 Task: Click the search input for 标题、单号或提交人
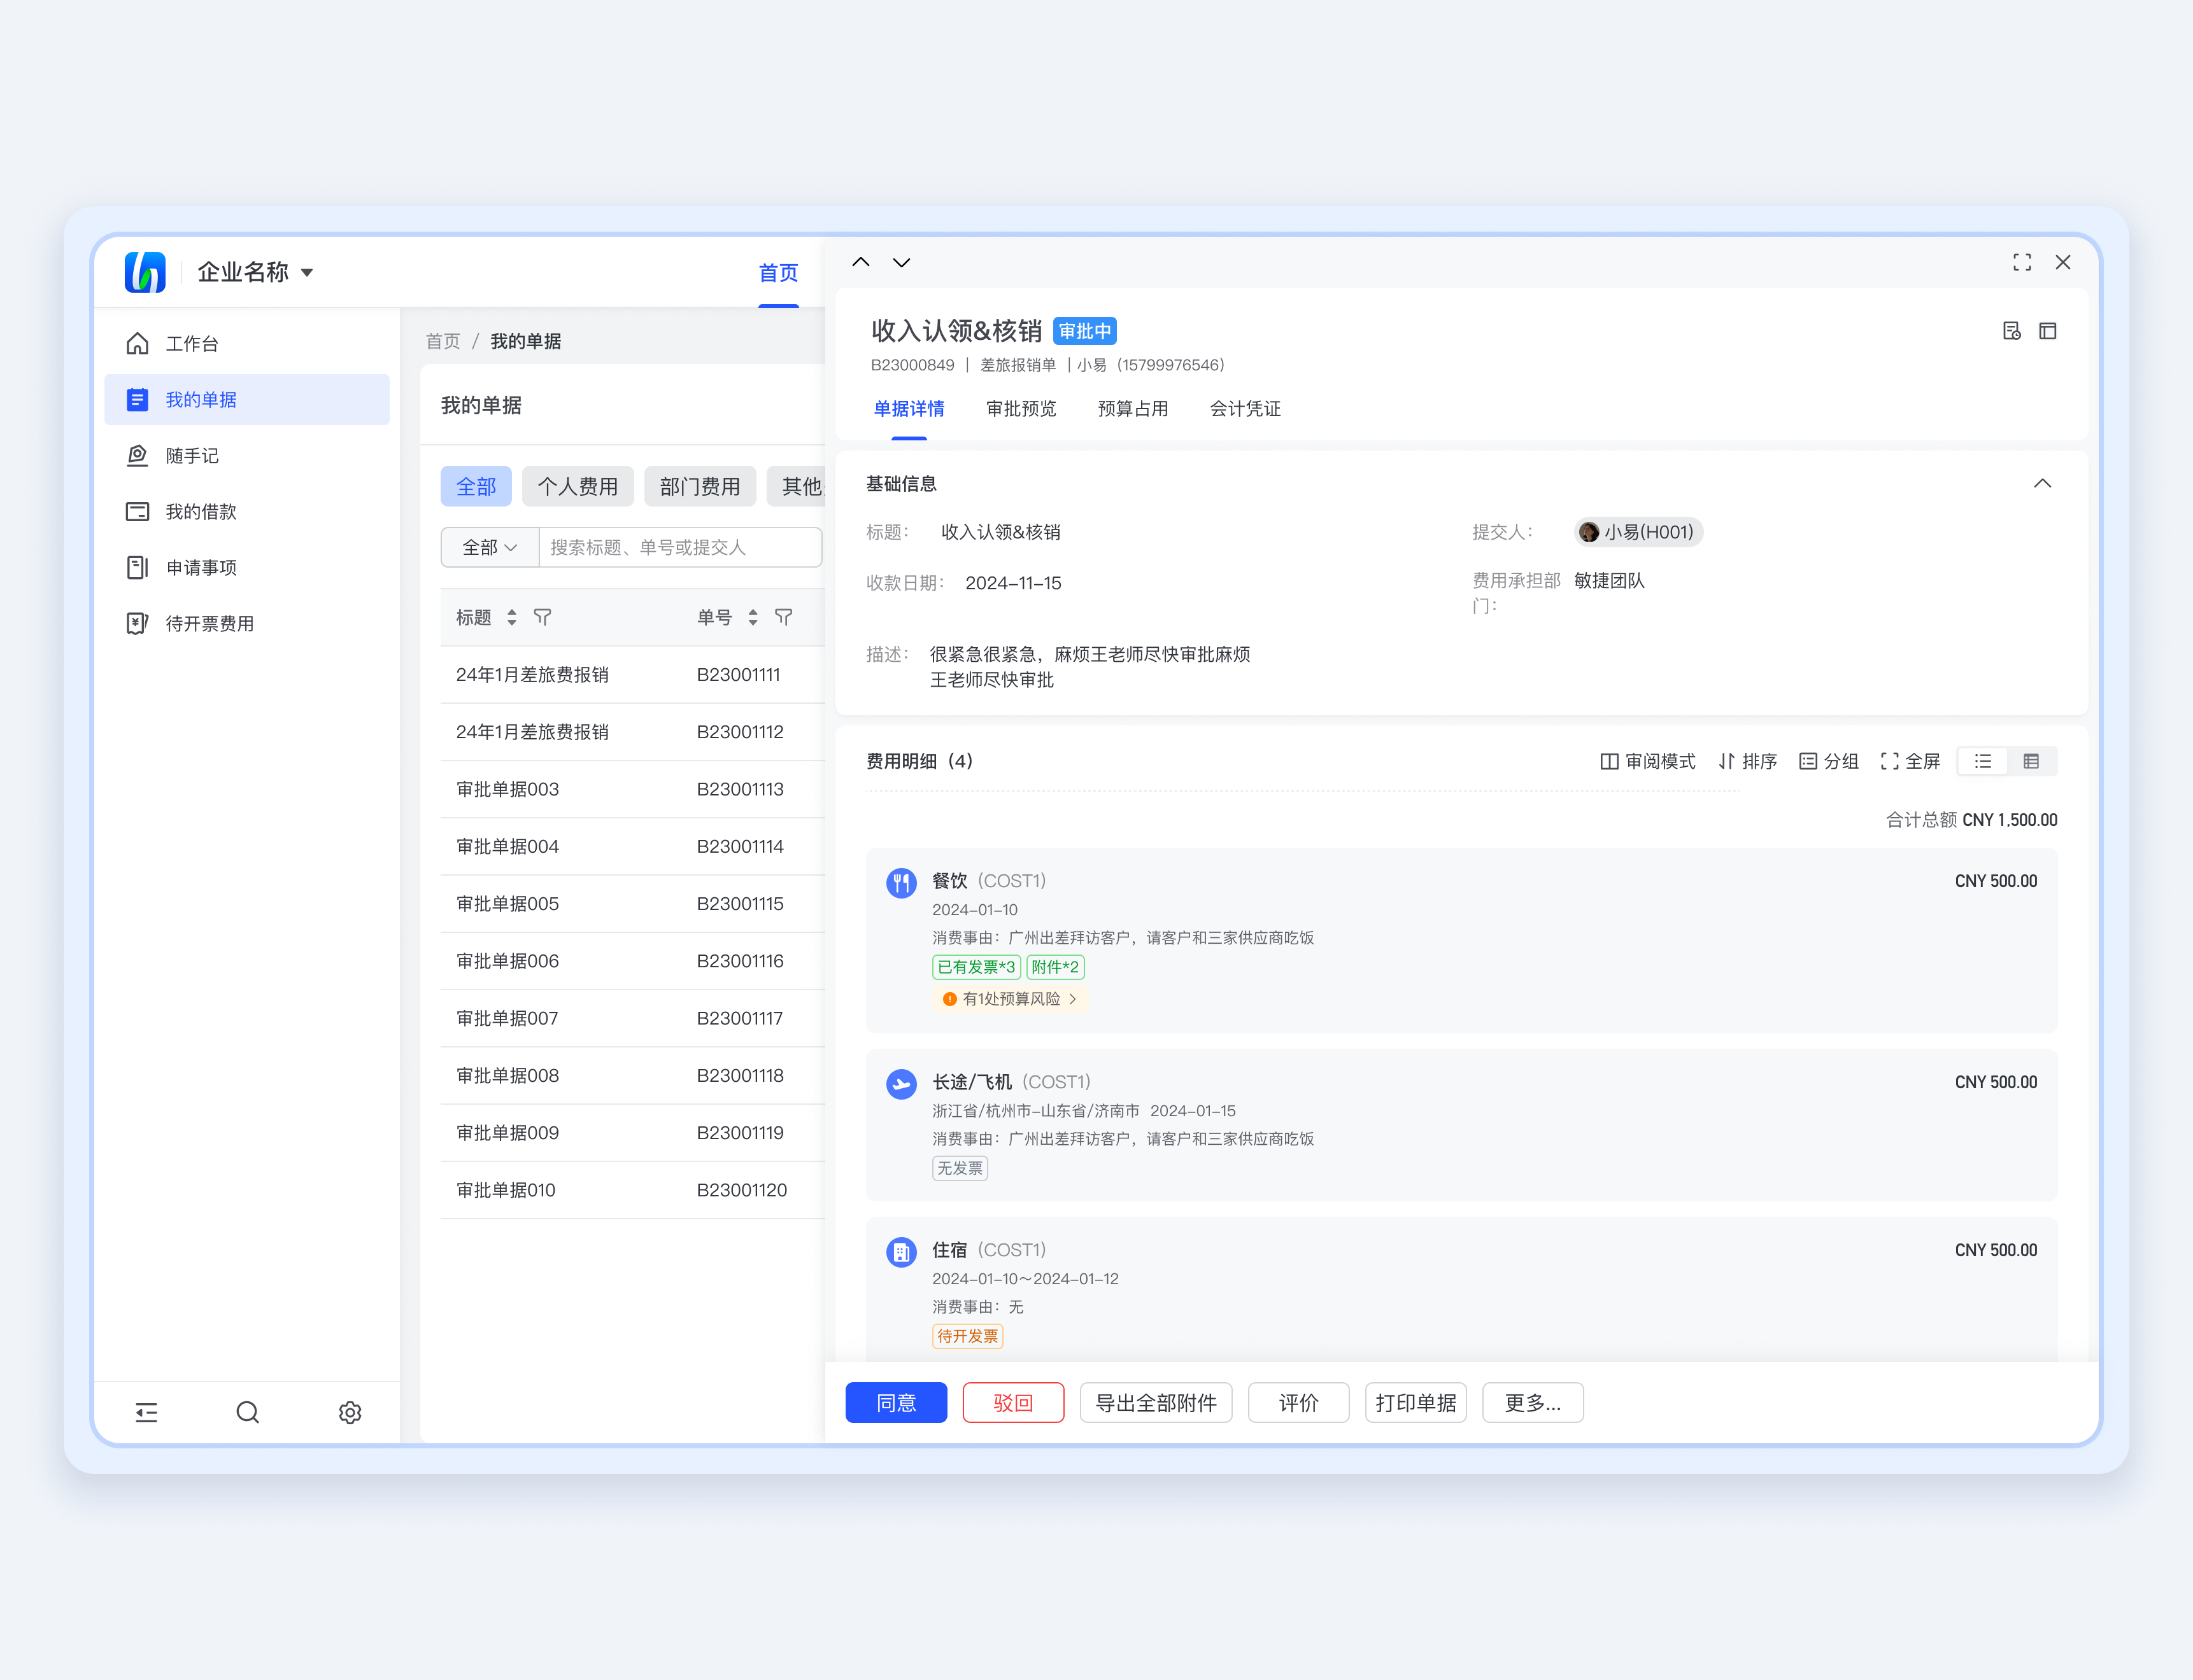(680, 547)
